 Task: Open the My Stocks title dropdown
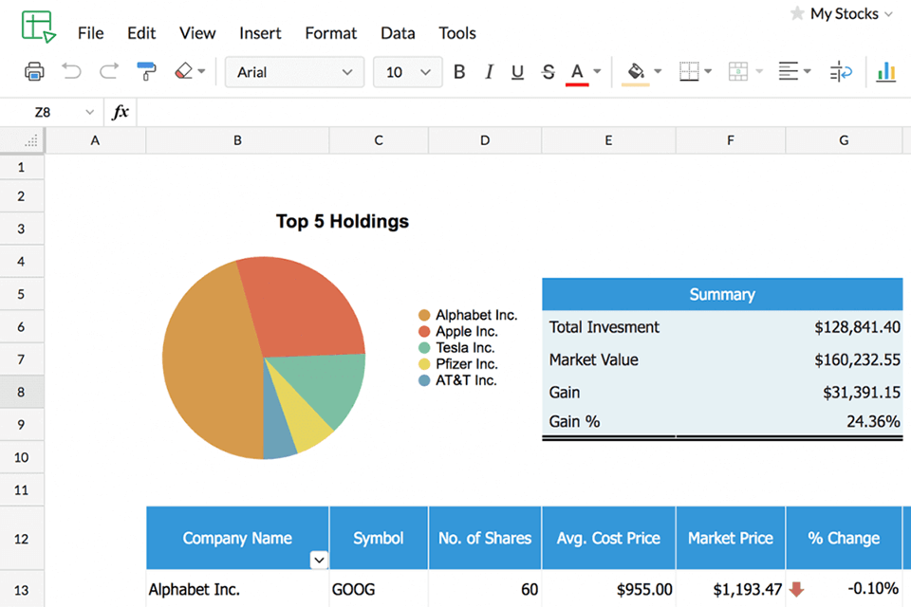coord(888,14)
